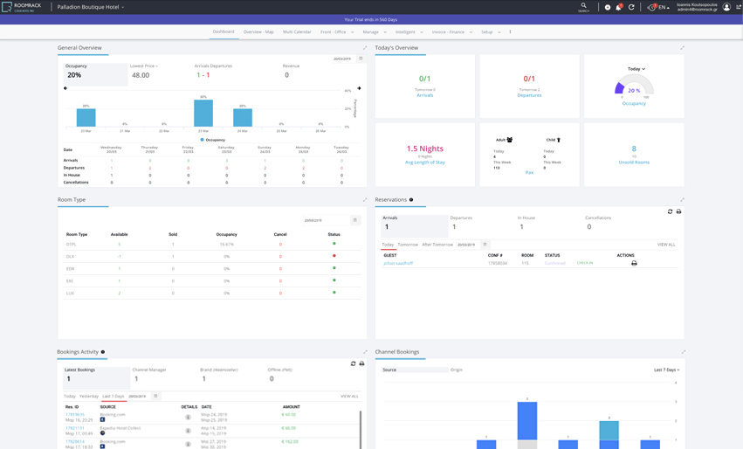Open guest johan saadhoff link
This screenshot has height=449, width=743.
click(x=398, y=263)
